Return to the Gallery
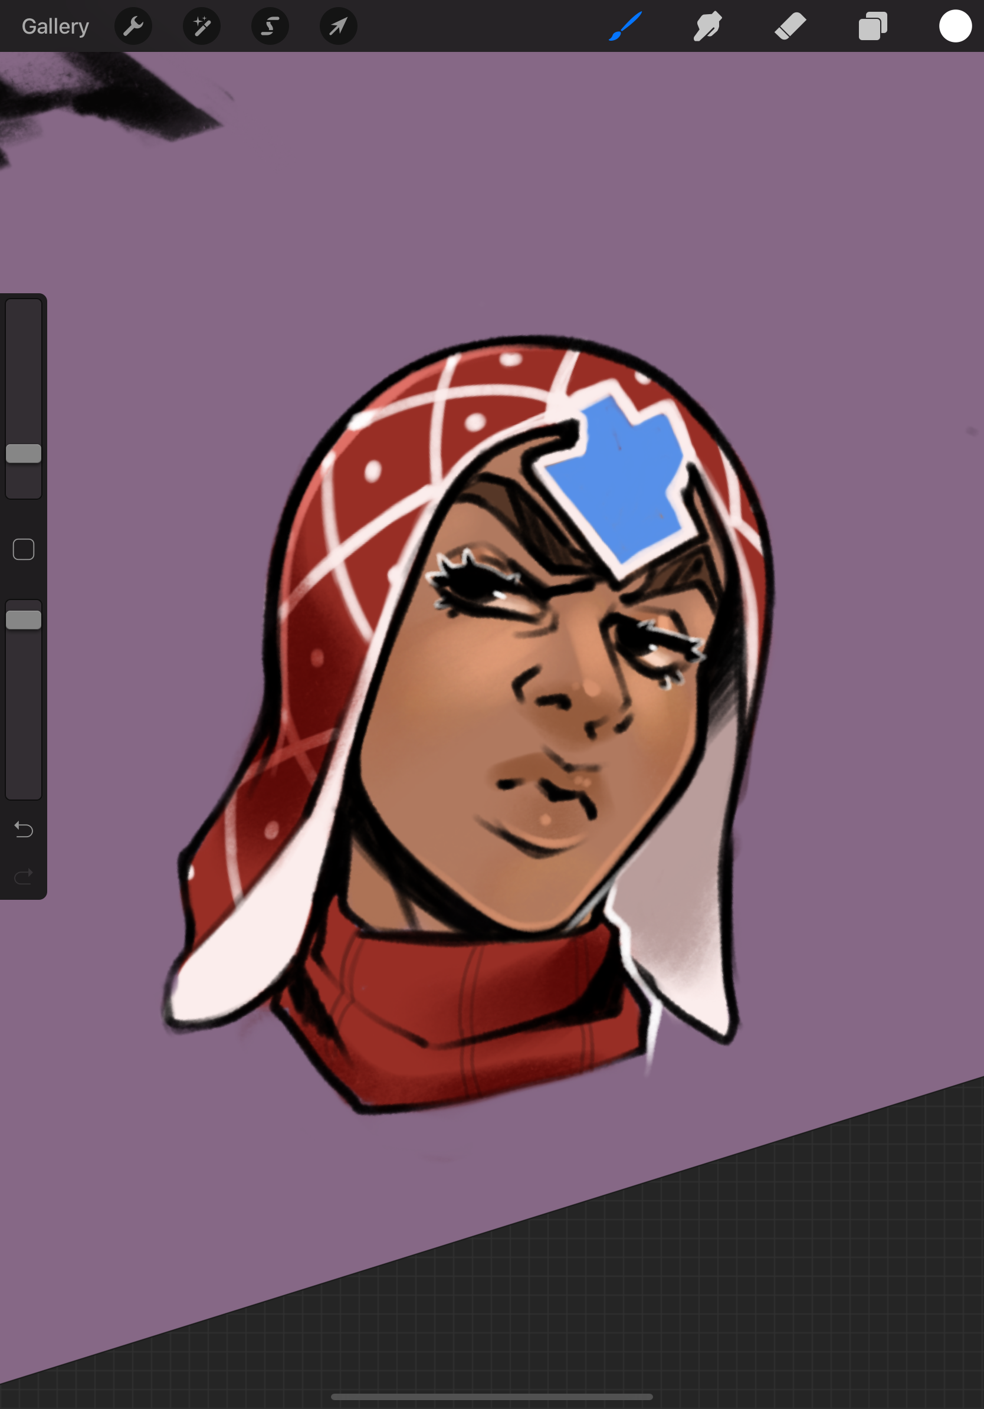This screenshot has width=984, height=1409. click(55, 27)
